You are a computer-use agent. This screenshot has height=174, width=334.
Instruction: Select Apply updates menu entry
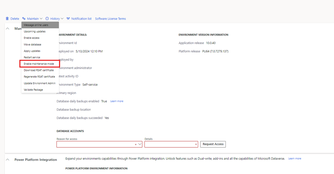tap(32, 51)
